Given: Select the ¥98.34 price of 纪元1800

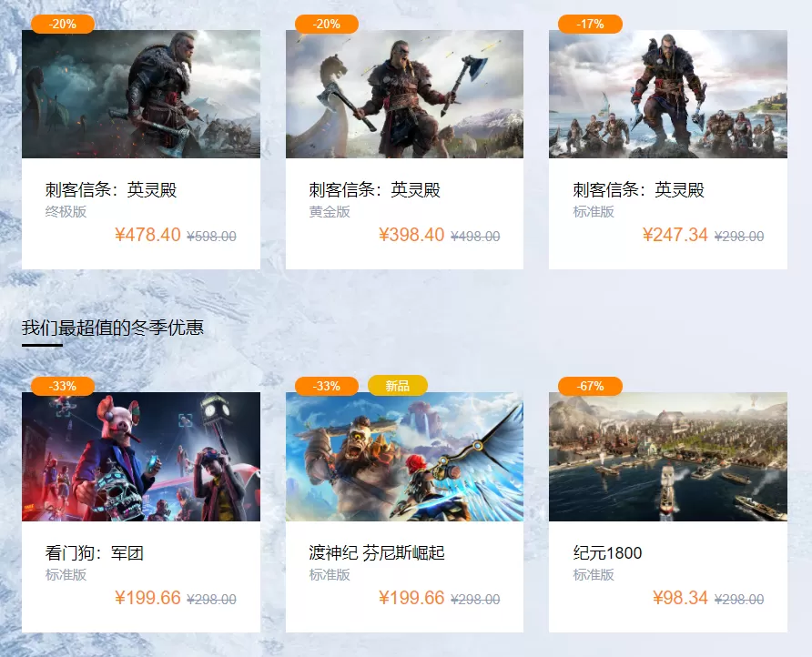Looking at the screenshot, I should (x=680, y=598).
